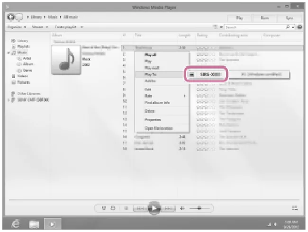Open the Organize dropdown menu
The height and width of the screenshot is (232, 308).
coord(17,27)
